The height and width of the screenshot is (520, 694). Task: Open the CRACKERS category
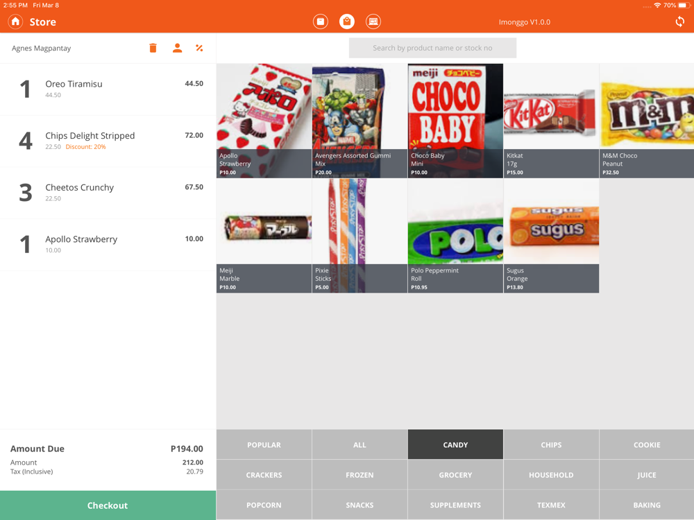(x=264, y=475)
